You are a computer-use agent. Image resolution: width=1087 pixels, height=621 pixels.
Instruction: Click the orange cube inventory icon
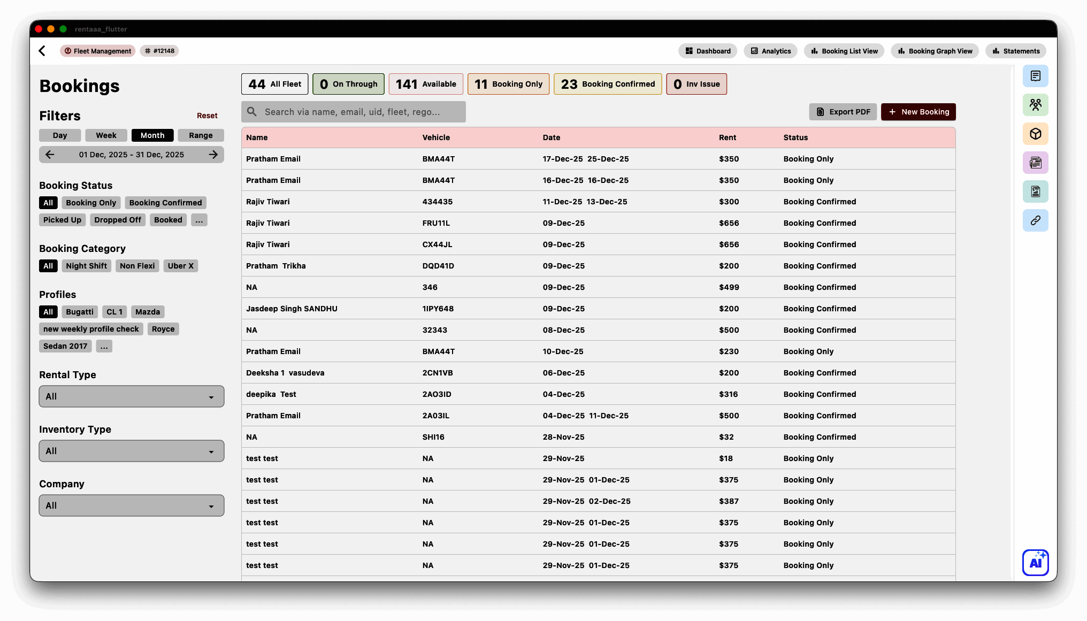point(1035,134)
